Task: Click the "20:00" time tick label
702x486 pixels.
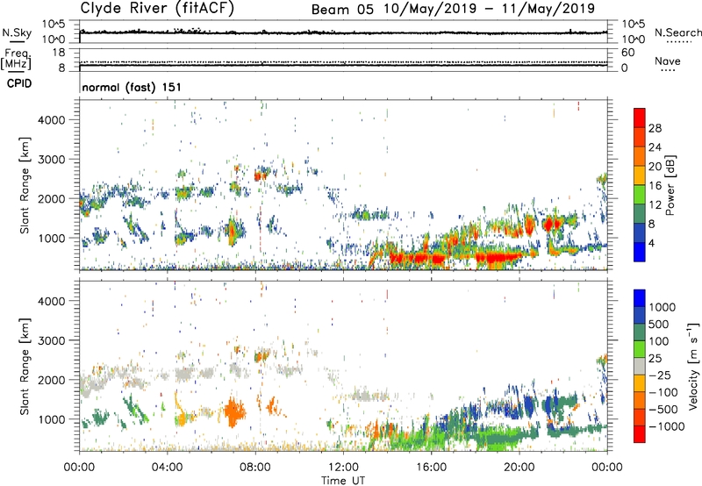Action: 519,468
